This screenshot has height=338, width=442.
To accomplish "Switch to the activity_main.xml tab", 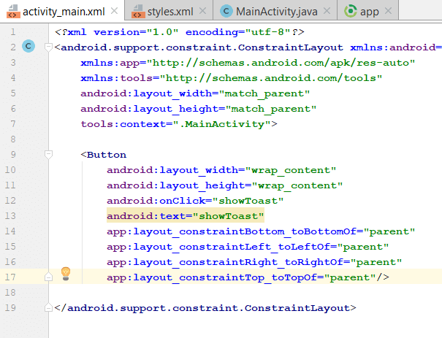I will click(x=64, y=12).
